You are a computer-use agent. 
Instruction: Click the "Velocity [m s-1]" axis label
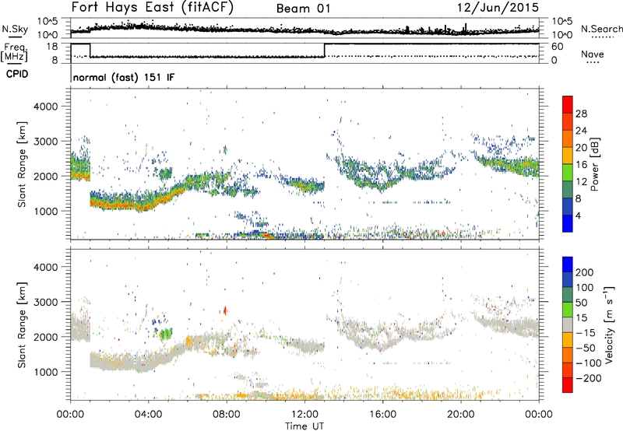coord(608,324)
